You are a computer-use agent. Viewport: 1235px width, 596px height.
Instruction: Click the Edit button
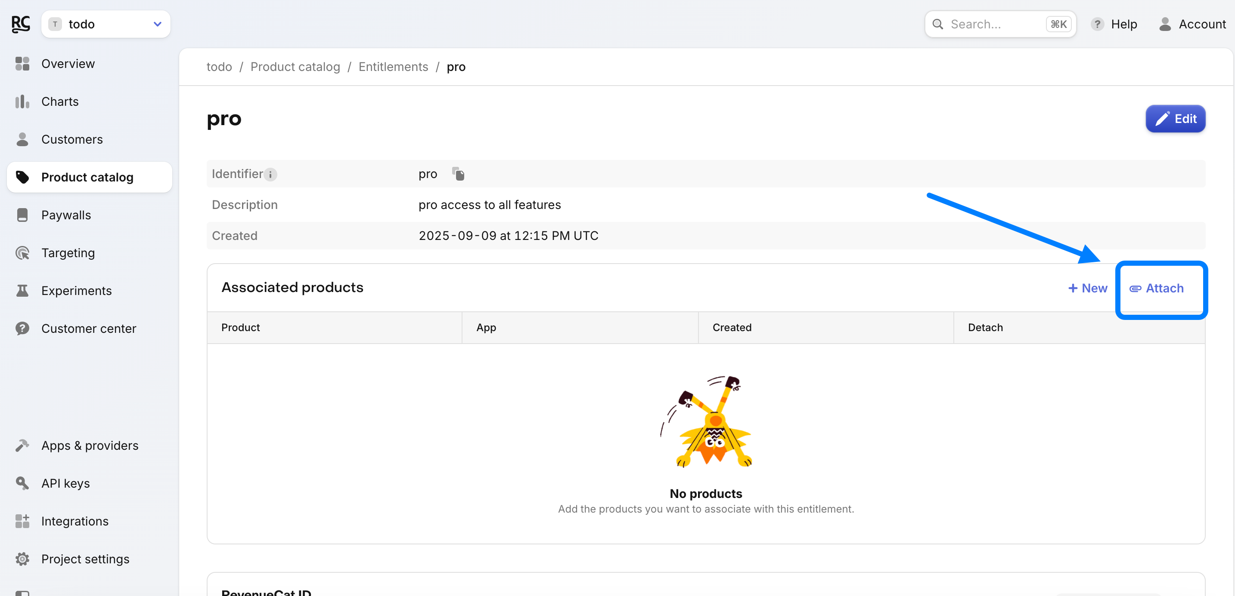[x=1175, y=119]
